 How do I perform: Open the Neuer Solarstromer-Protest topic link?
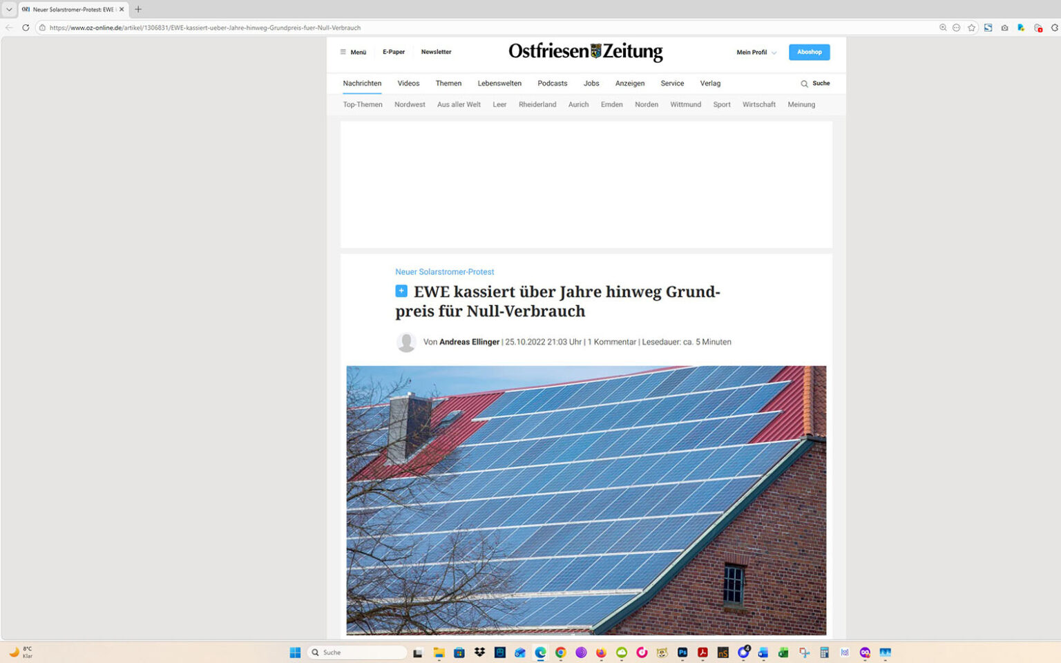pos(444,271)
